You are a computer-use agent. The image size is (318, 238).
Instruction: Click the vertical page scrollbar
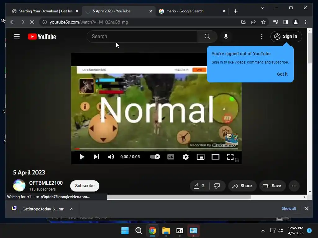(x=310, y=48)
